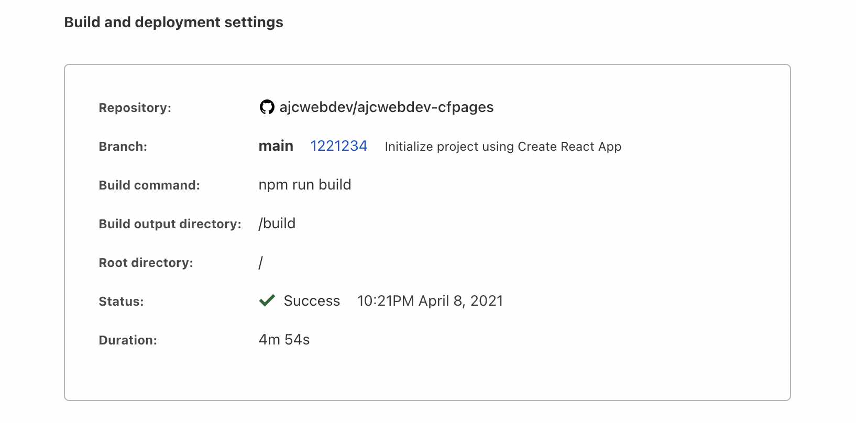Click the Repository: label
Viewport: 856px width, 423px height.
tap(135, 108)
